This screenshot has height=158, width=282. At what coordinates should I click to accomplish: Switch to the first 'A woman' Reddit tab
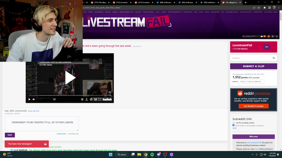tap(122, 3)
